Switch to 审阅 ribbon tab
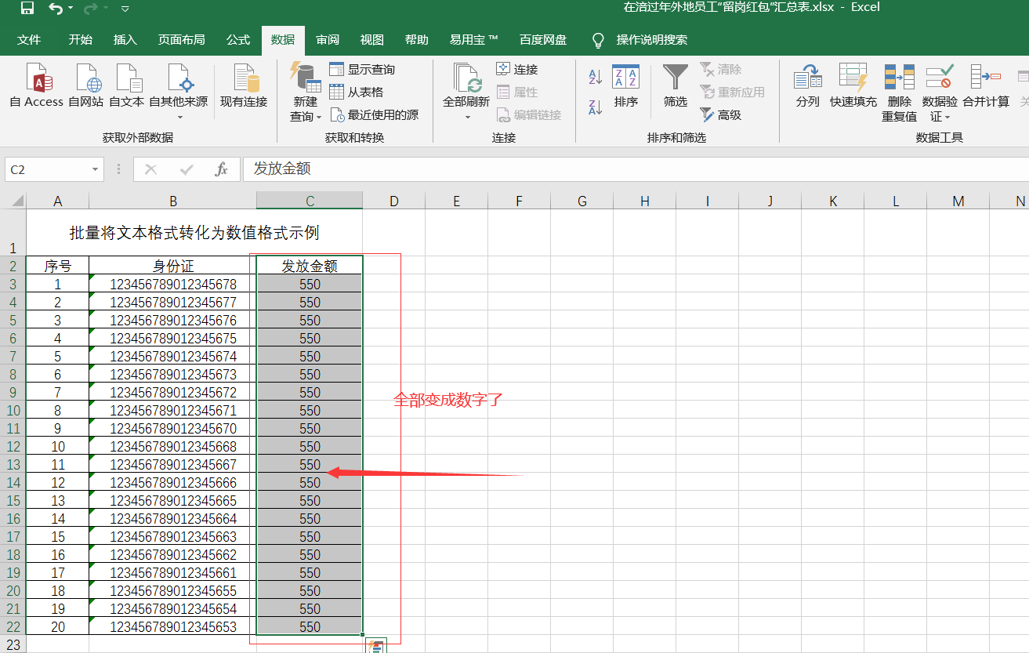Image resolution: width=1029 pixels, height=653 pixels. click(328, 40)
